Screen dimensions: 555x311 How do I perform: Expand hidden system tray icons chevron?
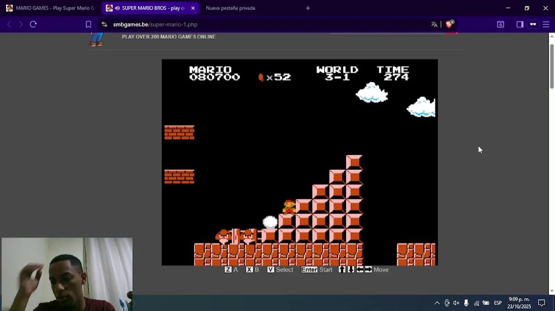click(x=437, y=303)
